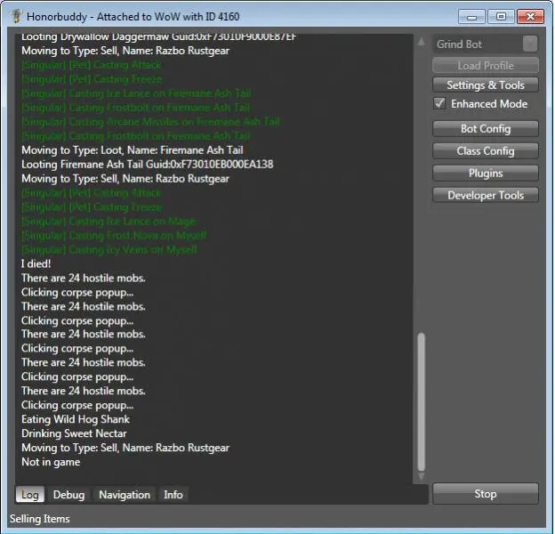
Task: Open Developer Tools
Action: click(x=486, y=195)
